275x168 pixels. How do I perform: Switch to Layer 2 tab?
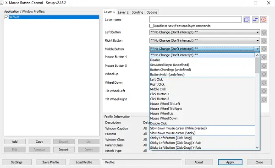[123, 12]
